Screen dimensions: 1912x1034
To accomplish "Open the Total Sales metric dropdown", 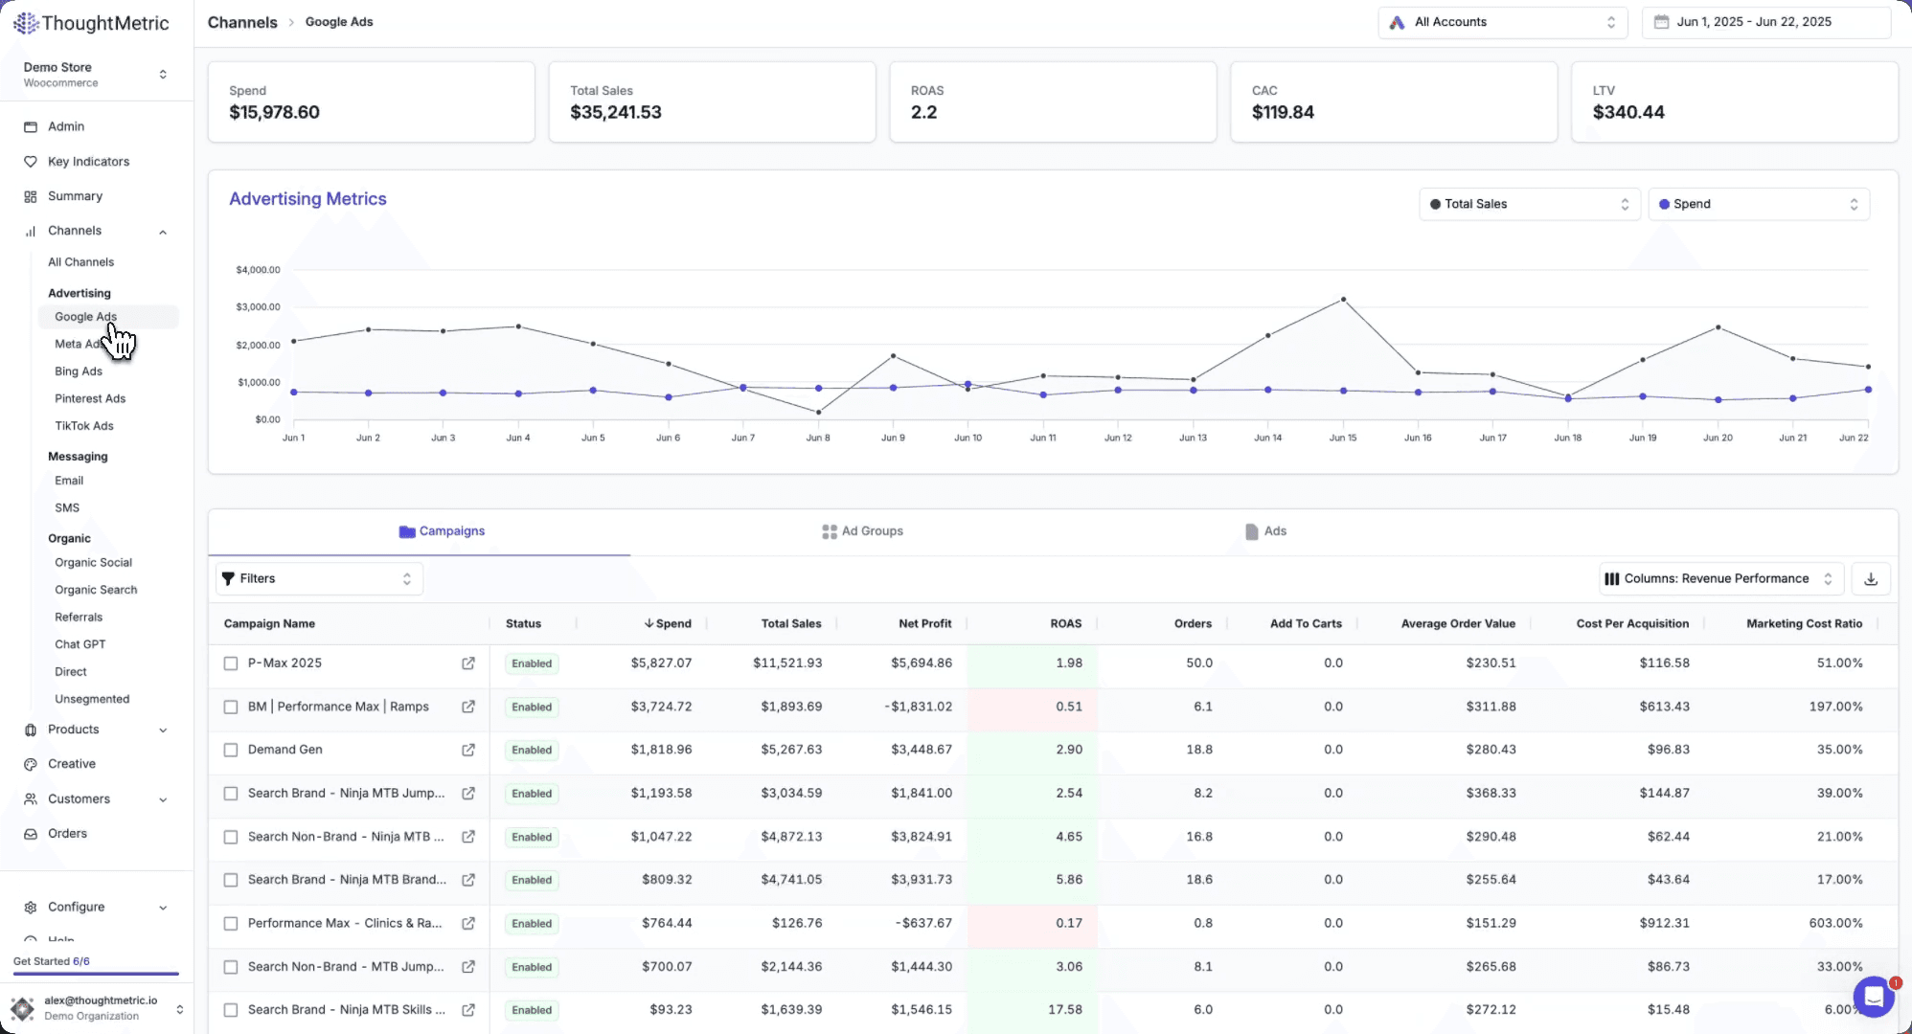I will click(1530, 204).
